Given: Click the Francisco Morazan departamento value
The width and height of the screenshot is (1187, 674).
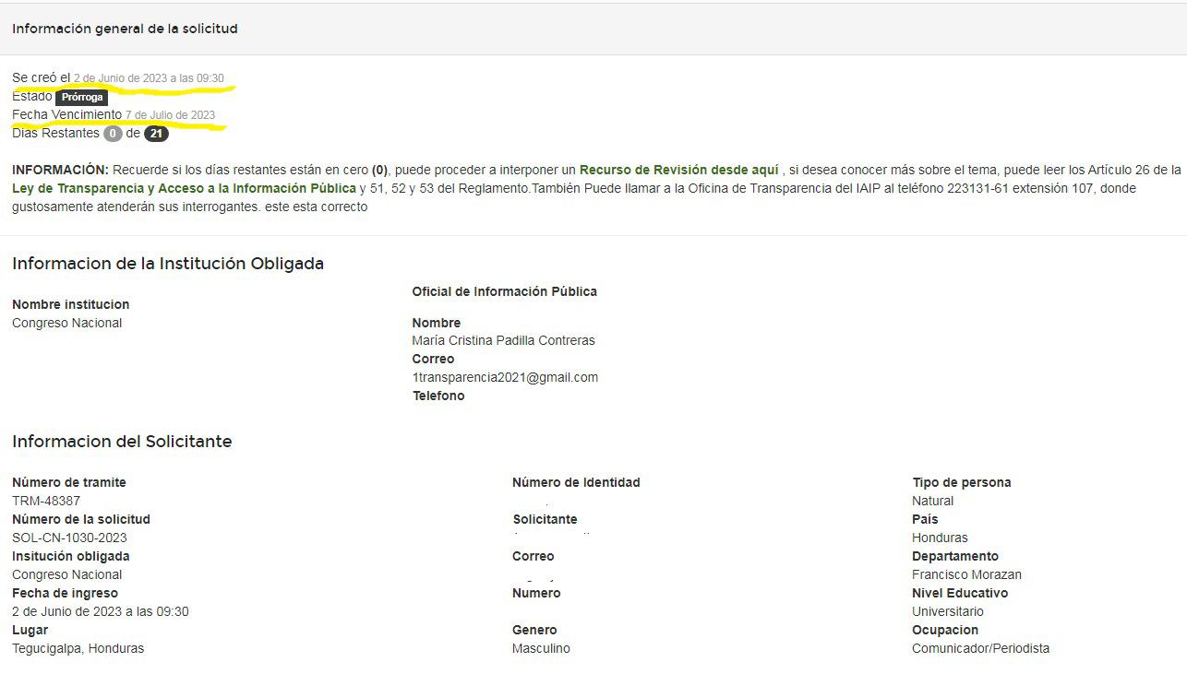Looking at the screenshot, I should [x=966, y=574].
